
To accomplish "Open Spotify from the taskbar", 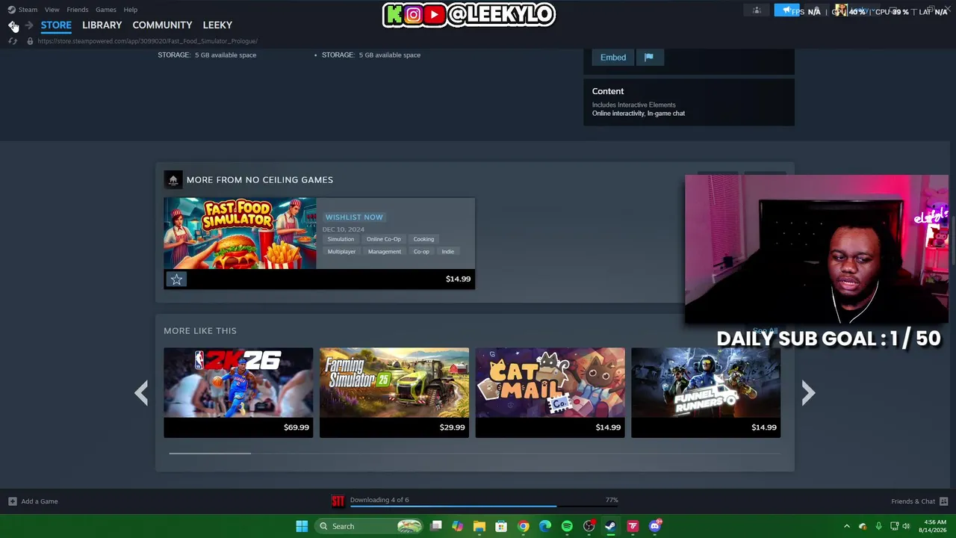I will tap(567, 526).
